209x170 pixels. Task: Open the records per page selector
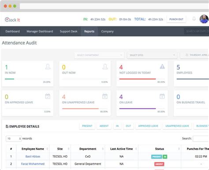tap(14, 139)
